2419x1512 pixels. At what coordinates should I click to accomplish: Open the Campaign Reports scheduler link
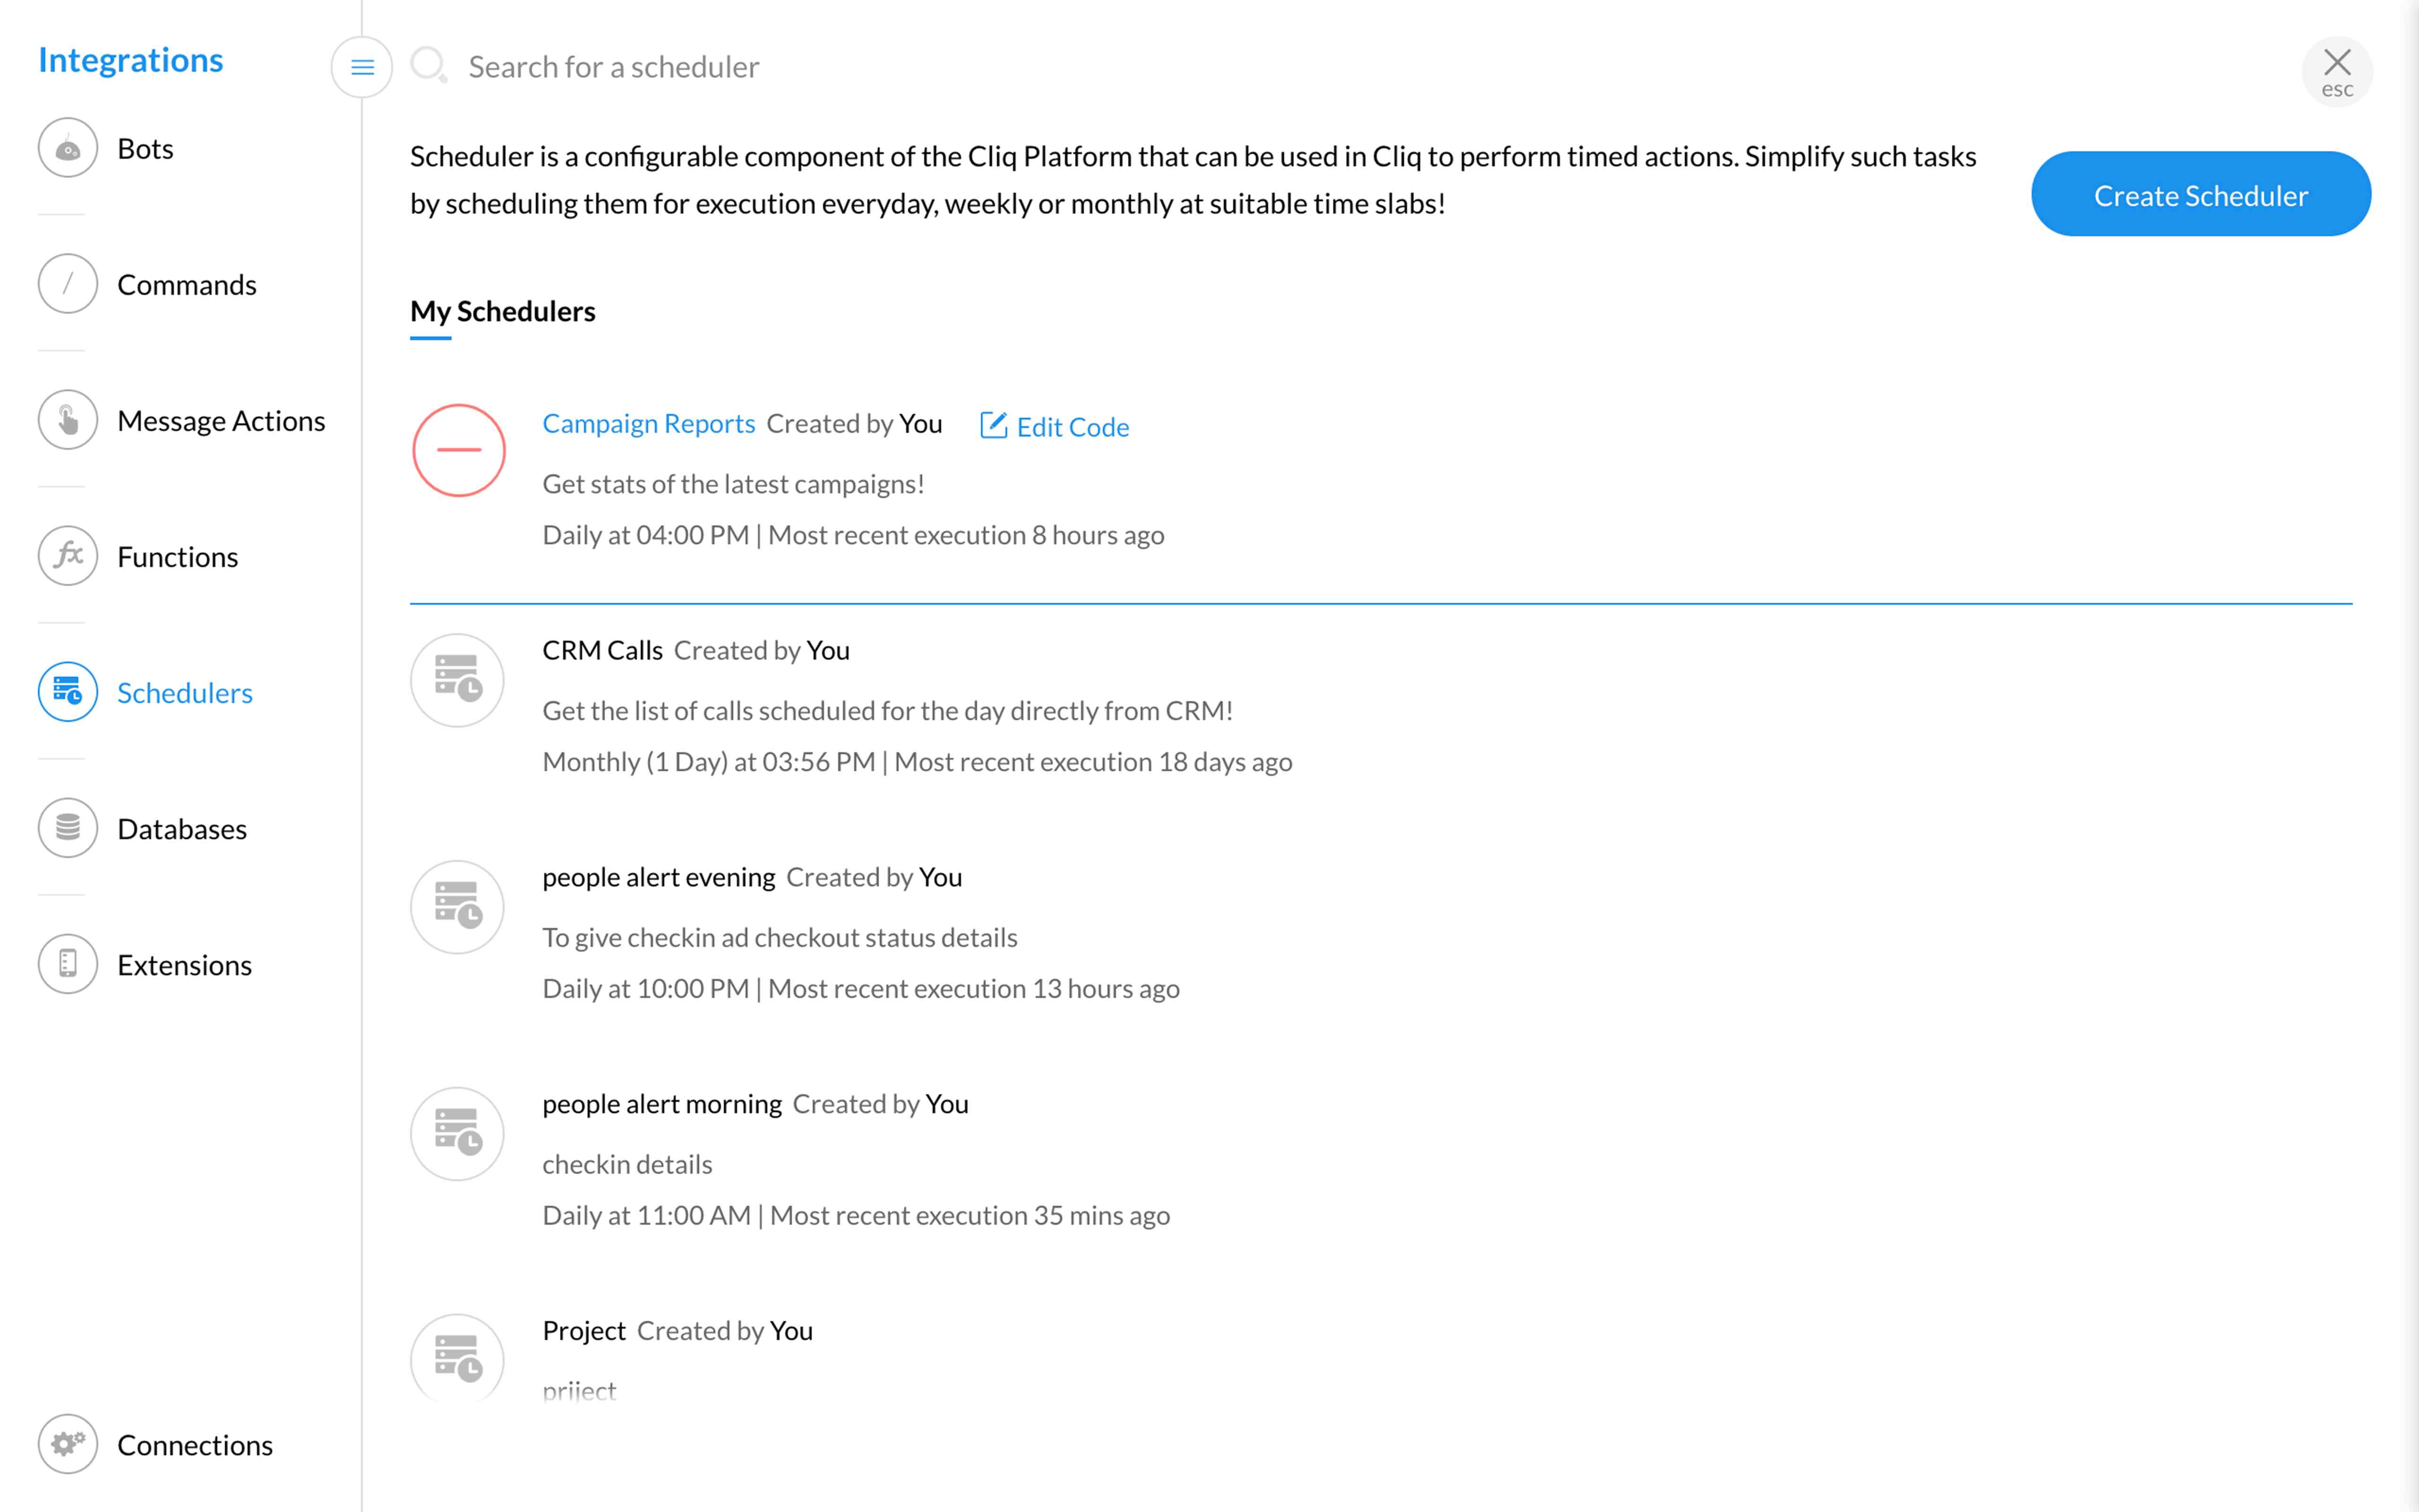click(x=649, y=423)
